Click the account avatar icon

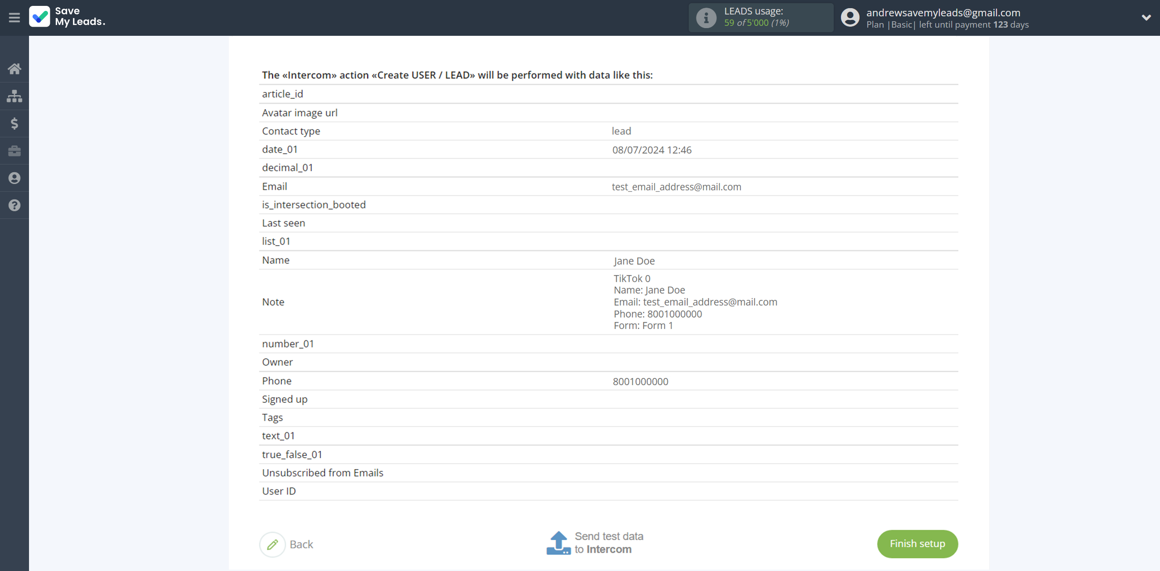pos(850,18)
